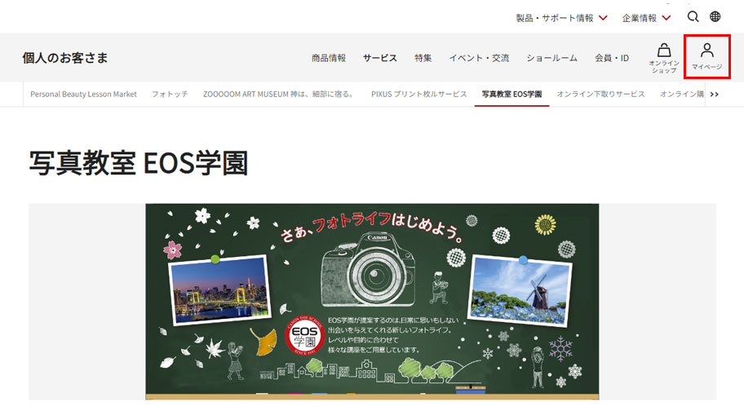Select the サービス menu item

[x=380, y=58]
